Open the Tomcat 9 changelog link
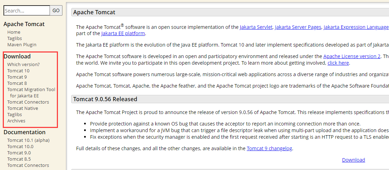 269,149
